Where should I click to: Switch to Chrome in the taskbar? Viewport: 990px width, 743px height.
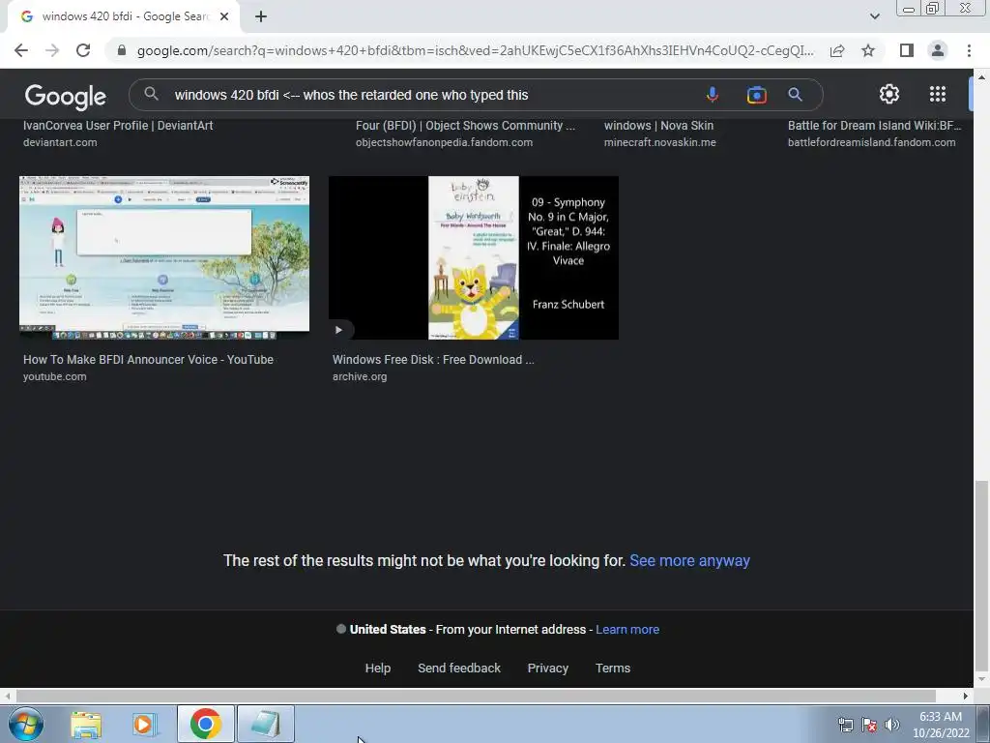pos(205,724)
